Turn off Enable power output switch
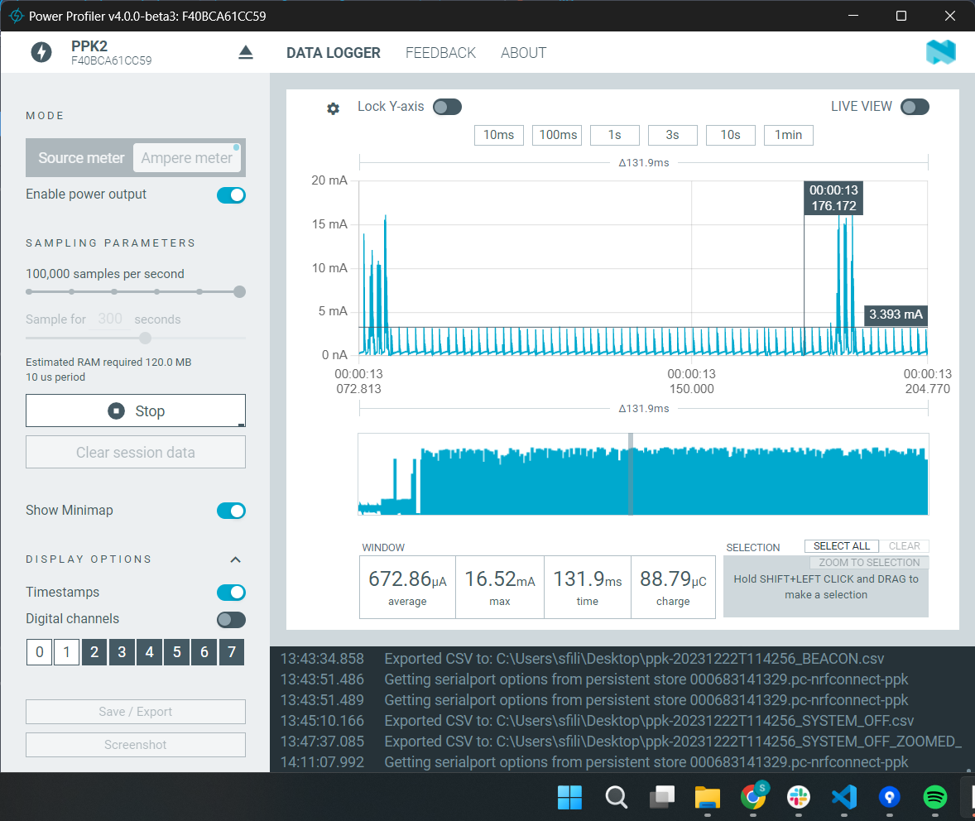975x821 pixels. (x=231, y=195)
